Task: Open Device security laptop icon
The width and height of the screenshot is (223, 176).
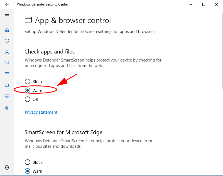Action: point(7,85)
